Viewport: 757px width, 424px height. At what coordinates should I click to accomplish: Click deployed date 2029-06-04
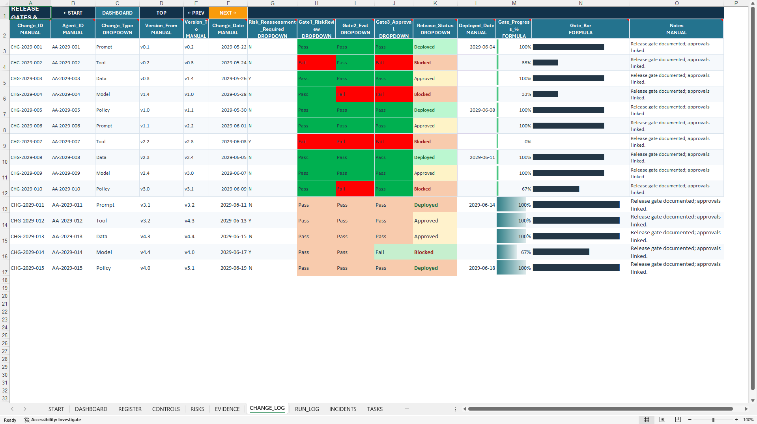[x=477, y=47]
